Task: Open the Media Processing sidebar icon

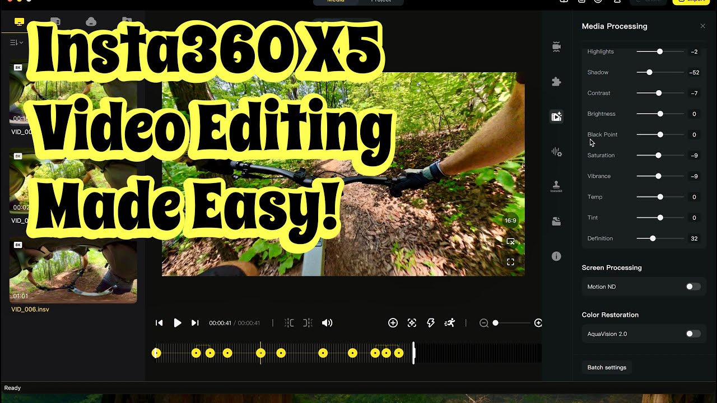Action: [556, 116]
